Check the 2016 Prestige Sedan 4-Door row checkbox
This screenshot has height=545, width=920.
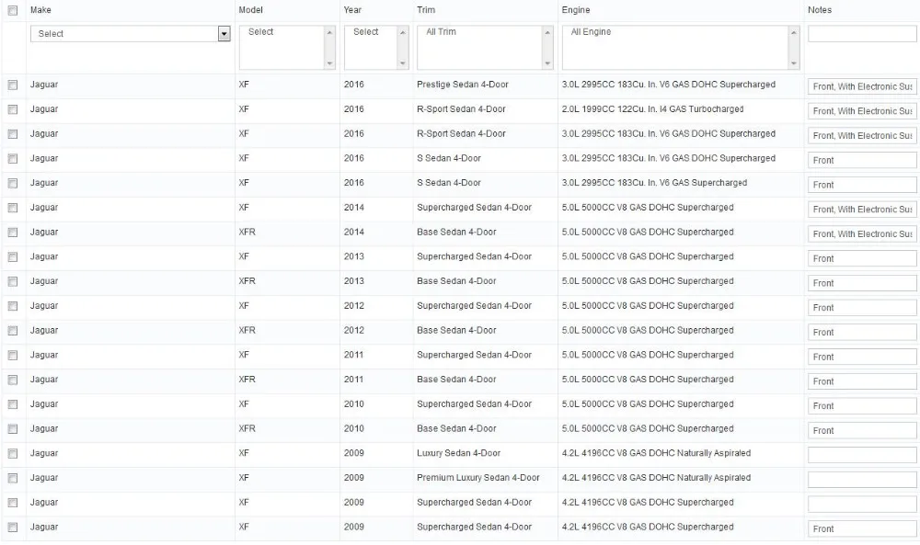[x=12, y=85]
